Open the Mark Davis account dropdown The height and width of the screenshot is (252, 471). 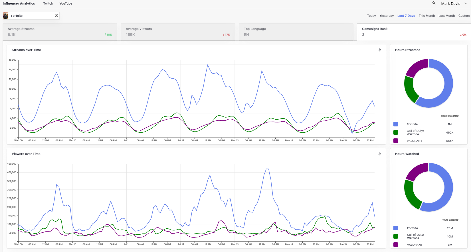(x=454, y=3)
